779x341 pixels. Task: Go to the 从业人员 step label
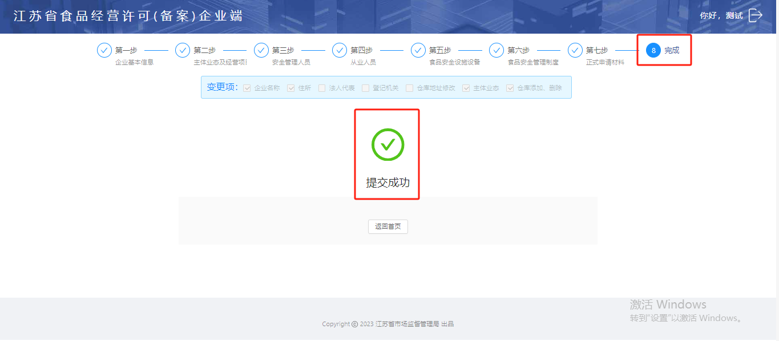coord(363,62)
